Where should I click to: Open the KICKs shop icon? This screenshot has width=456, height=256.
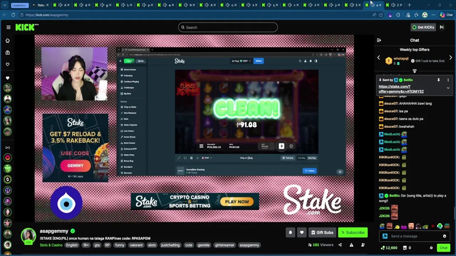click(x=405, y=248)
